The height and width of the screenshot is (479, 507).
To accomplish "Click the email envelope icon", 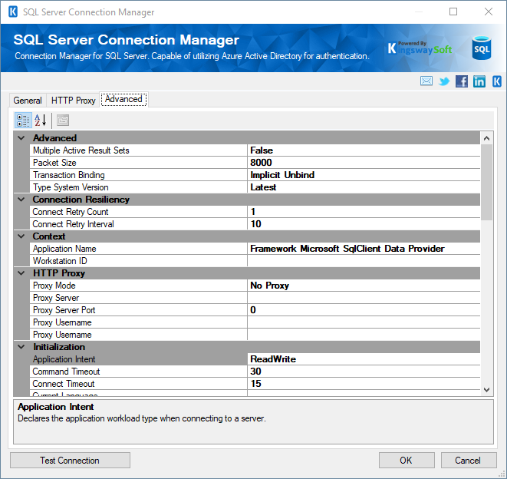I will (426, 81).
